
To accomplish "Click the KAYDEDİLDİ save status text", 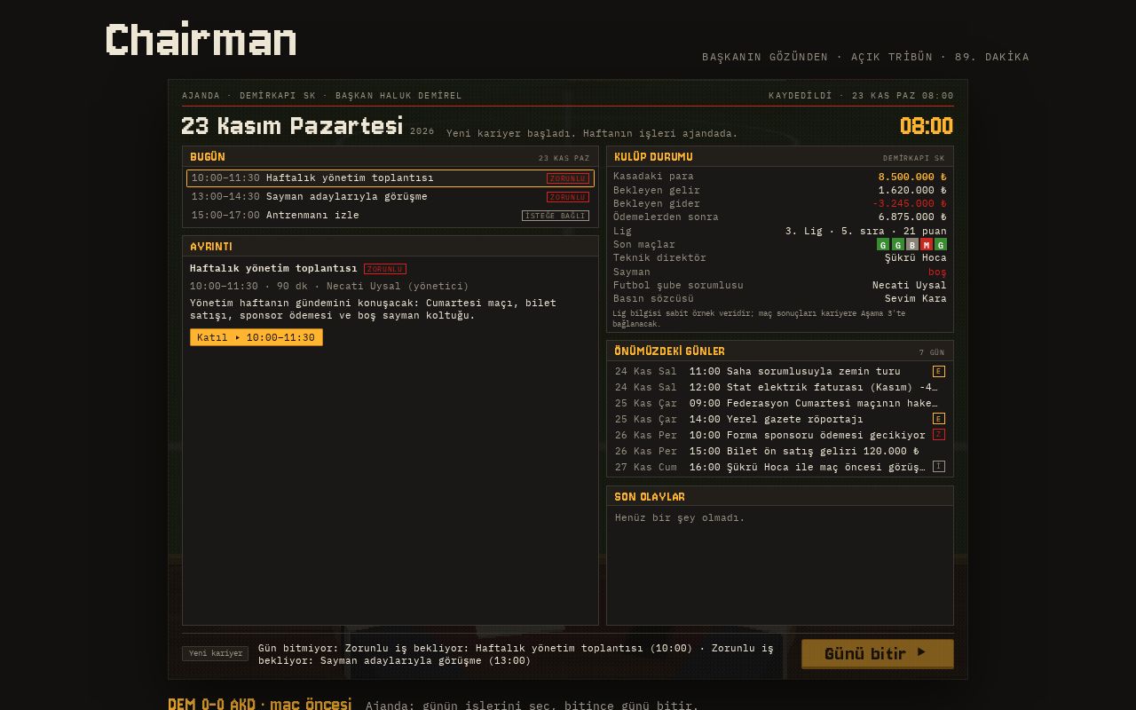I will coord(861,96).
